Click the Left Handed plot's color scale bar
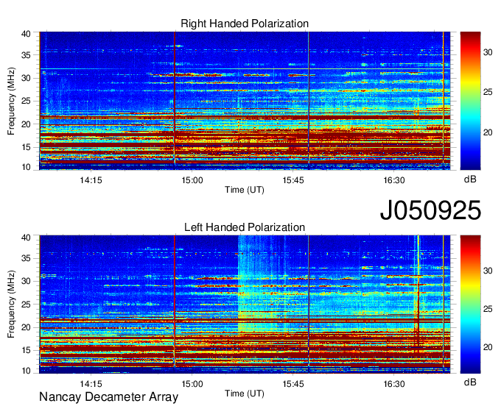The image size is (501, 406). [470, 304]
